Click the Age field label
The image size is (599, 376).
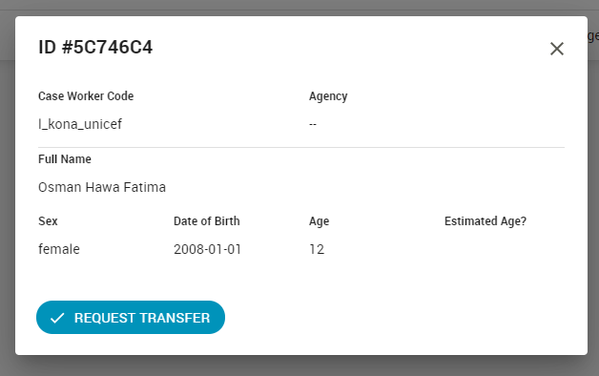(x=319, y=221)
